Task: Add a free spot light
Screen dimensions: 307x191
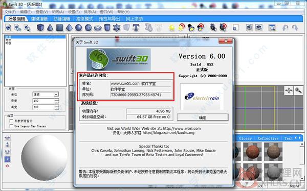Action: pos(191,28)
